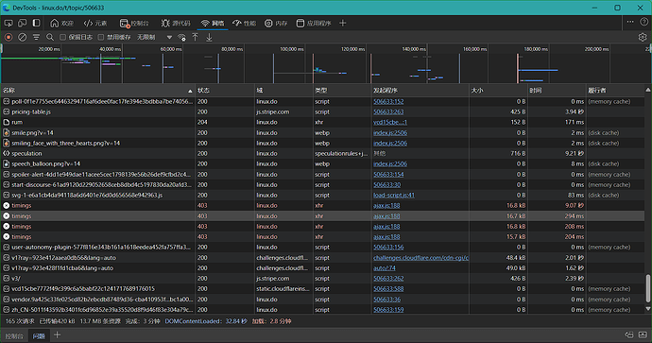Clear the network log
This screenshot has height=343, width=652.
23,38
